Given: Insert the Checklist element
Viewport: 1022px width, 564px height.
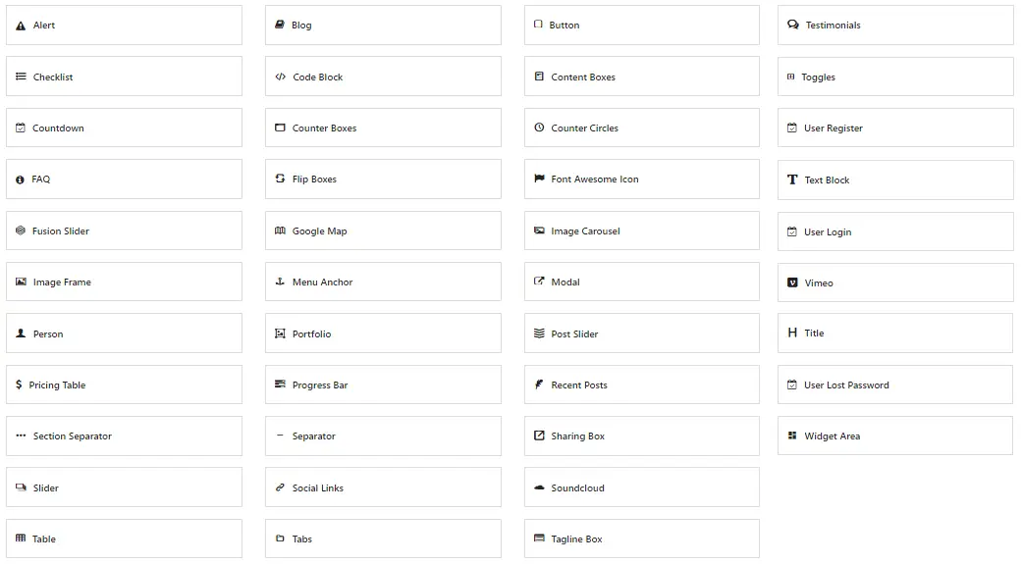Looking at the screenshot, I should point(124,77).
